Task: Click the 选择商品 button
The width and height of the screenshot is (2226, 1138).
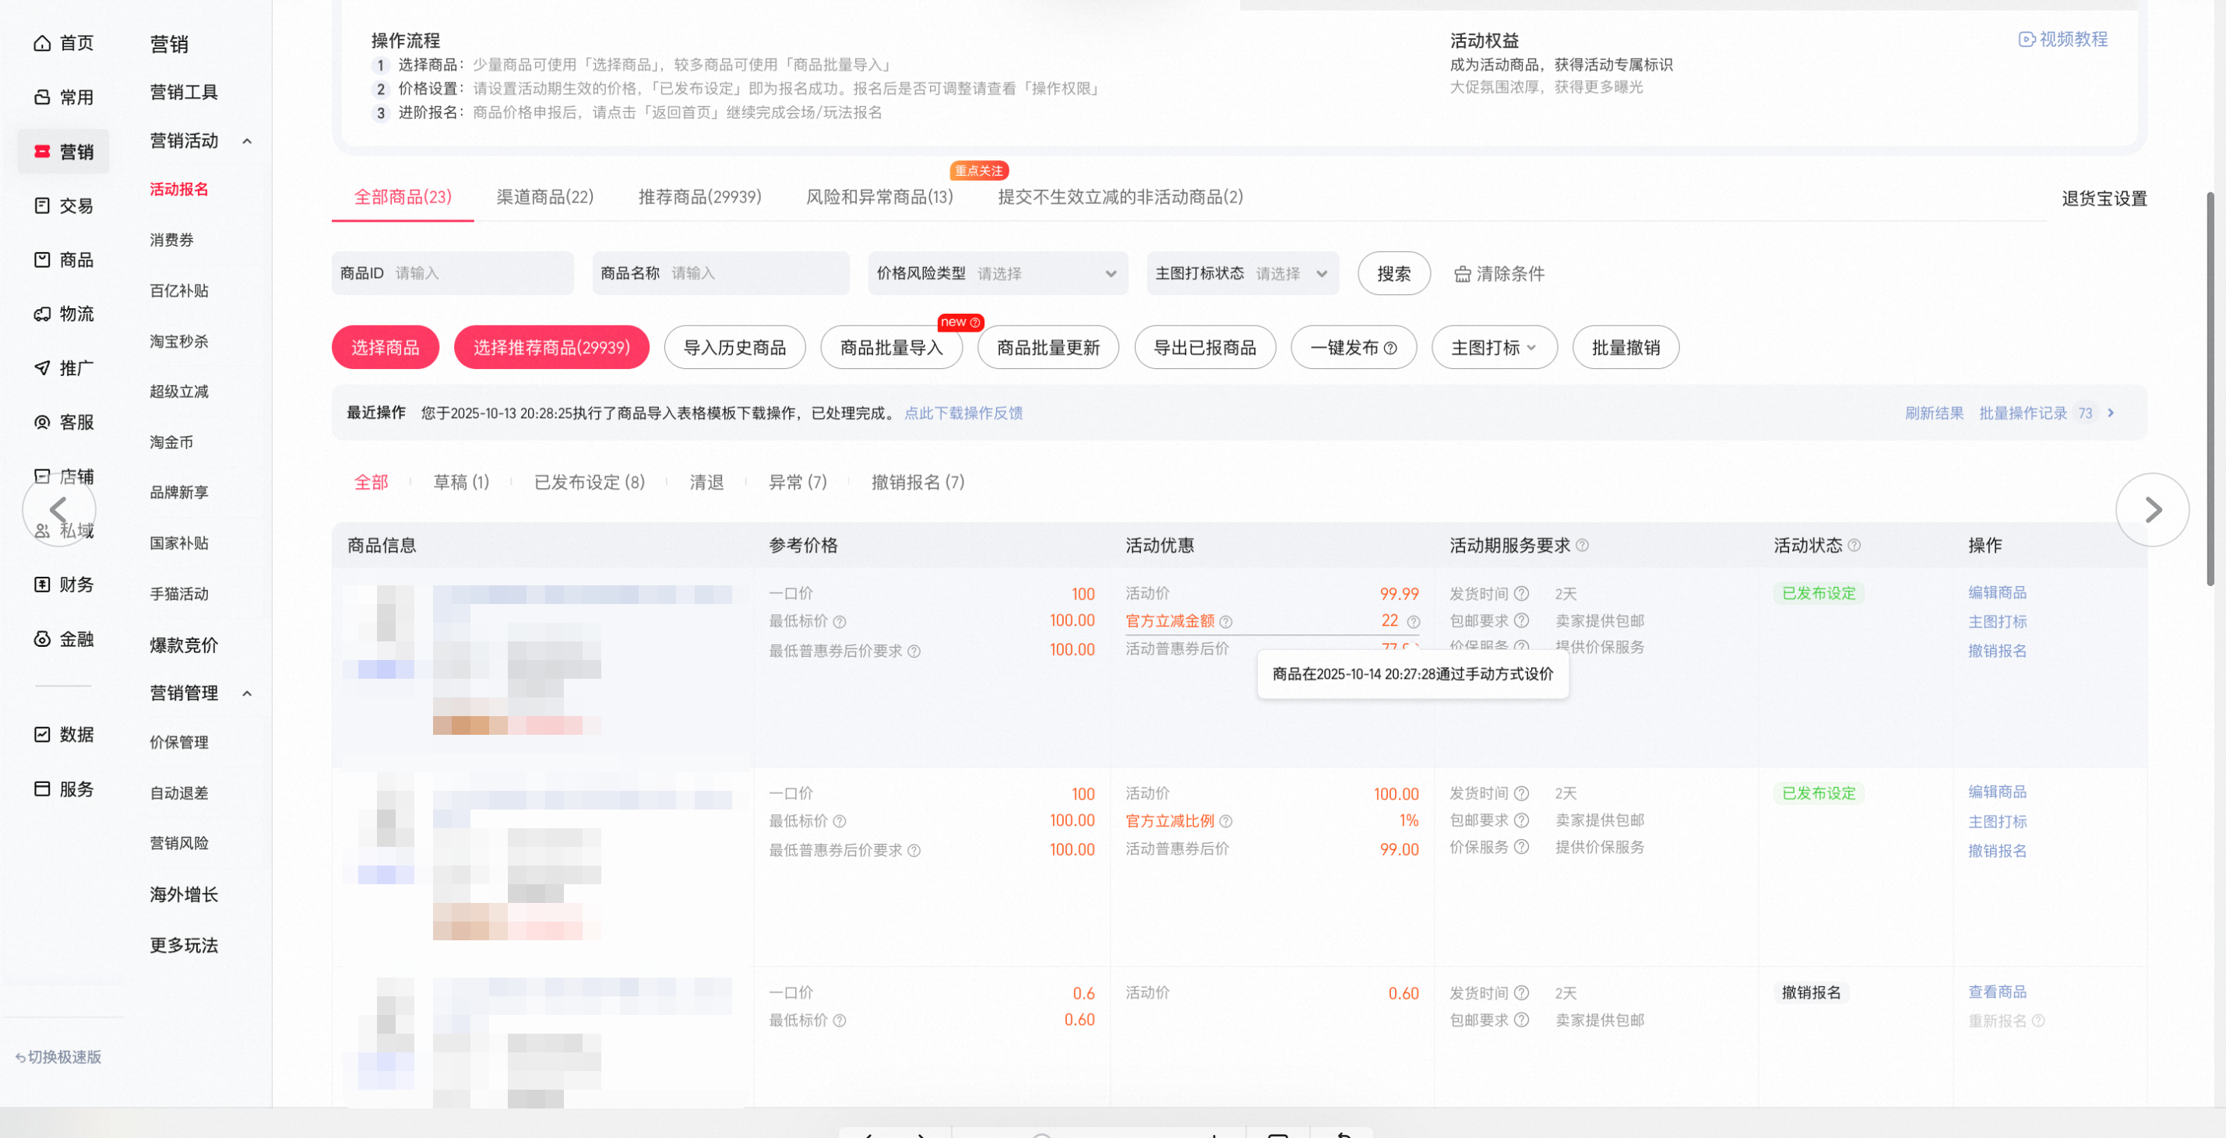Action: (386, 348)
